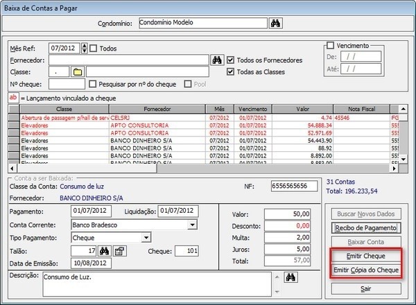Screen dimensions: 416x305
Task: Search Condomínio with binoculars icon
Action: tap(275, 24)
